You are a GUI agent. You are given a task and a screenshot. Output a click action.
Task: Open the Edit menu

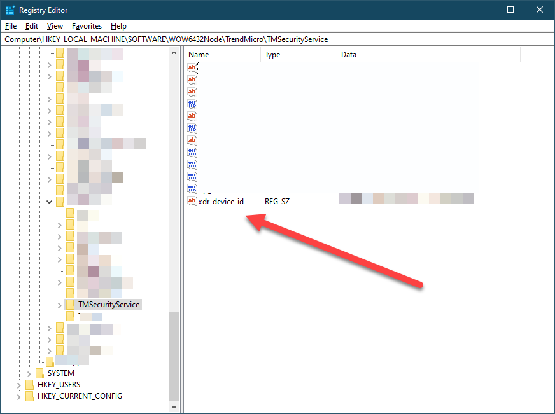click(x=32, y=26)
